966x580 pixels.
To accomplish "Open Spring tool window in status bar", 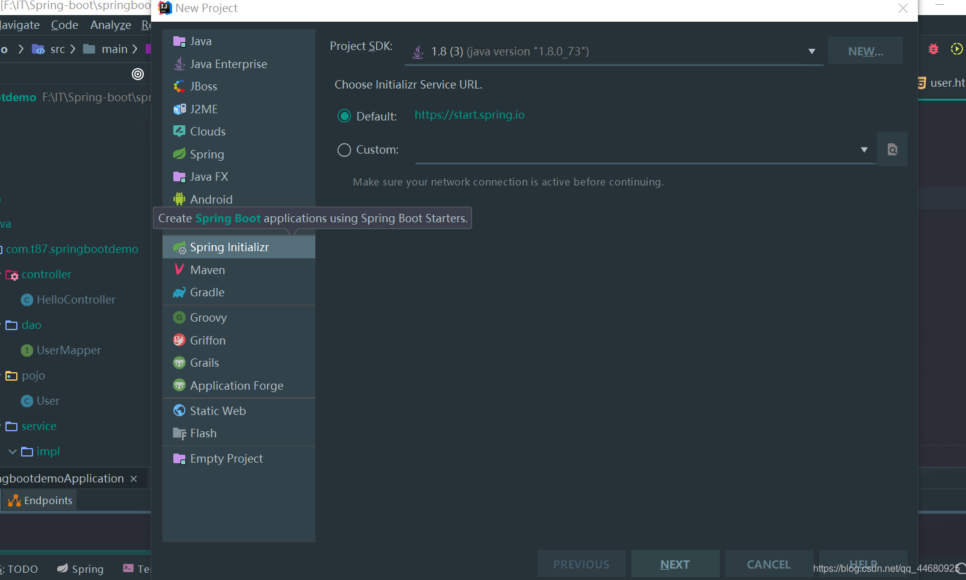I will tap(81, 569).
